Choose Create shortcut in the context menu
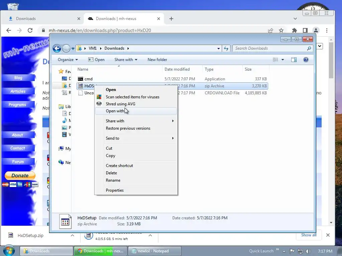 click(136, 166)
